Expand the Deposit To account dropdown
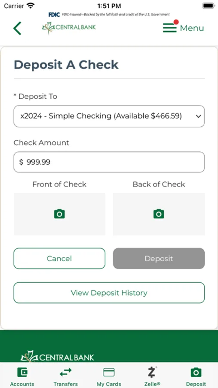218x388 pixels. click(x=109, y=116)
